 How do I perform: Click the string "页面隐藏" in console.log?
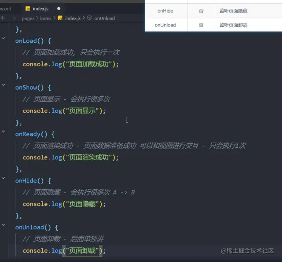[x=82, y=204]
